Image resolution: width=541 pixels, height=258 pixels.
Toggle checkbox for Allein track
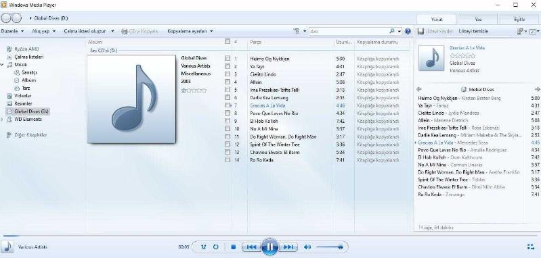[227, 82]
